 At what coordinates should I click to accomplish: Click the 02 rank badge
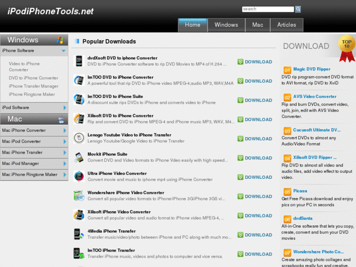point(287,97)
